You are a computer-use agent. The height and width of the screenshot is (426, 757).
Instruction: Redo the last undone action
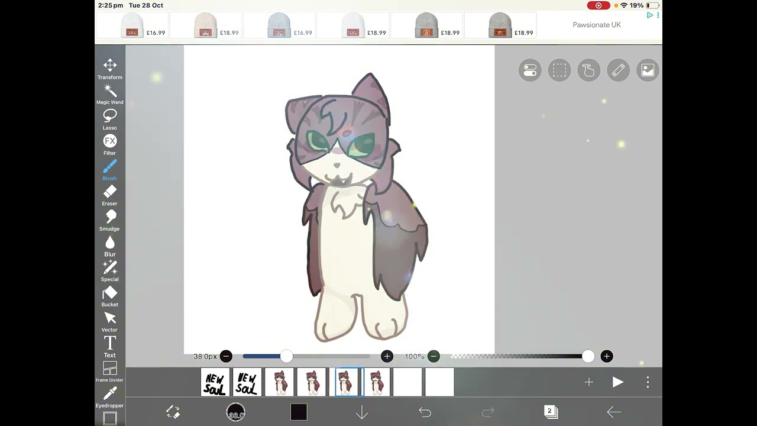tap(488, 412)
